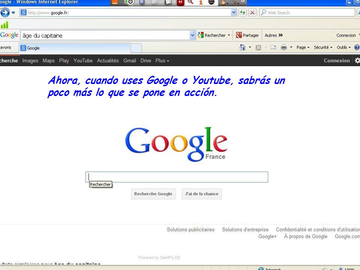Click Connexion in the black Google bar

click(337, 61)
